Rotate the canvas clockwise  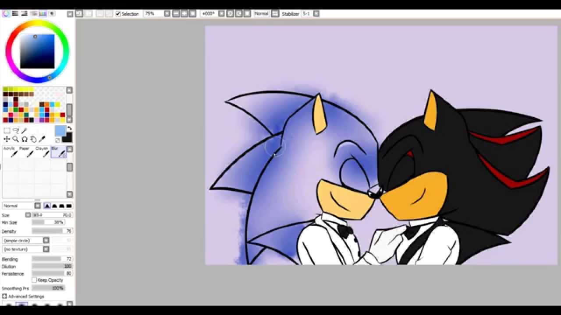[x=238, y=14]
